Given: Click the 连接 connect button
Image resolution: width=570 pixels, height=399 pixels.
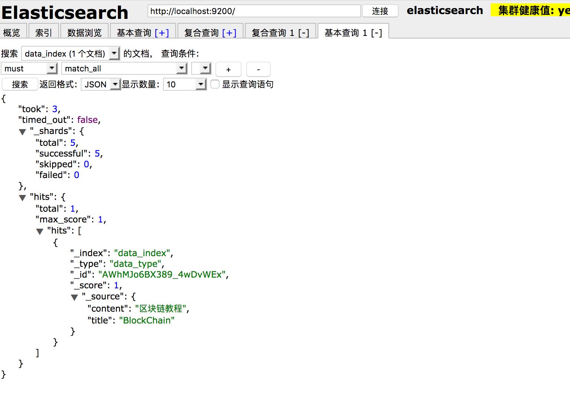Looking at the screenshot, I should click(x=380, y=11).
